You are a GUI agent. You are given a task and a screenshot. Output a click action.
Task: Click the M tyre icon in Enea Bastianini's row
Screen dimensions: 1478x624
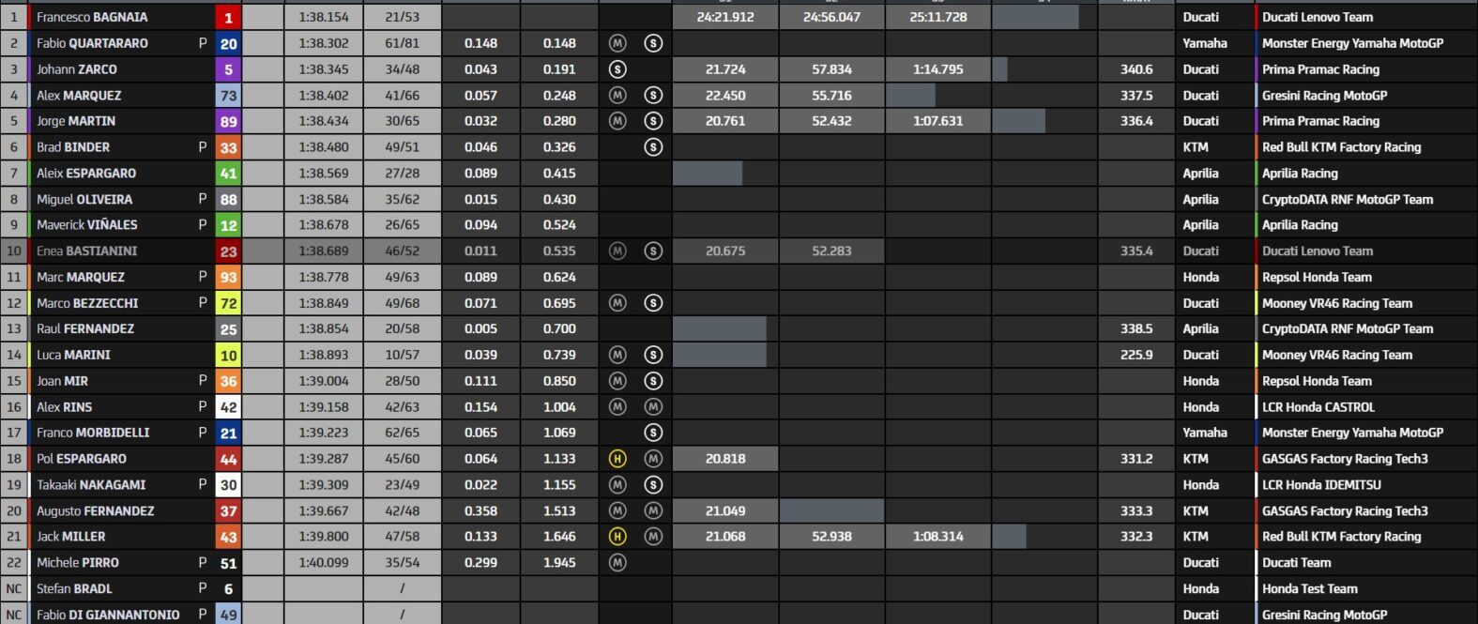click(617, 251)
